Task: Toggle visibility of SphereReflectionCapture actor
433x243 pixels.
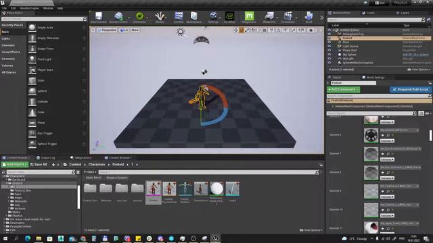Action: (329, 63)
